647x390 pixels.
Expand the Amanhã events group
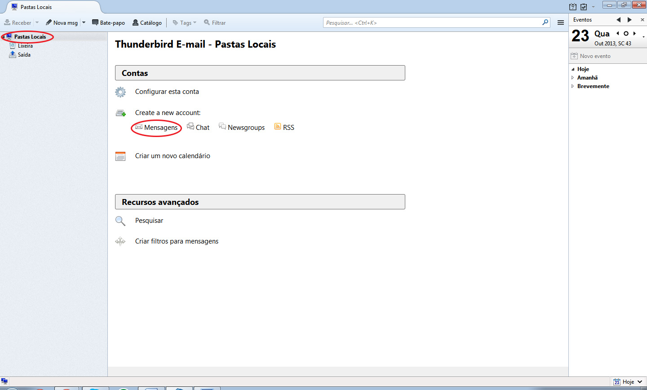click(x=573, y=78)
